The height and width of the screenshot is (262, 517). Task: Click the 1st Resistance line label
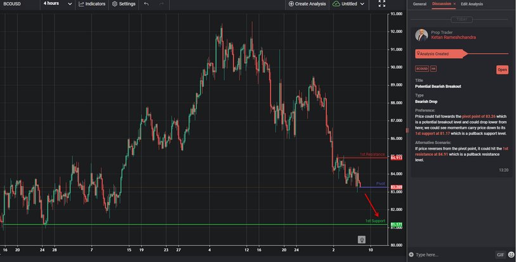(372, 154)
